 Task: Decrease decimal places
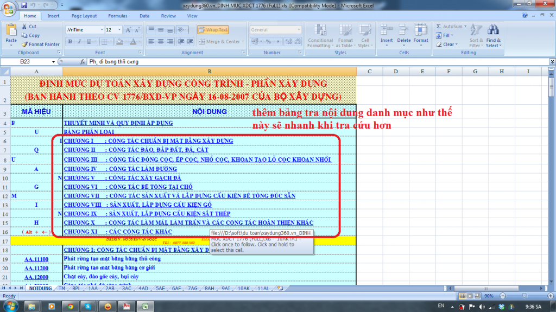coord(298,41)
